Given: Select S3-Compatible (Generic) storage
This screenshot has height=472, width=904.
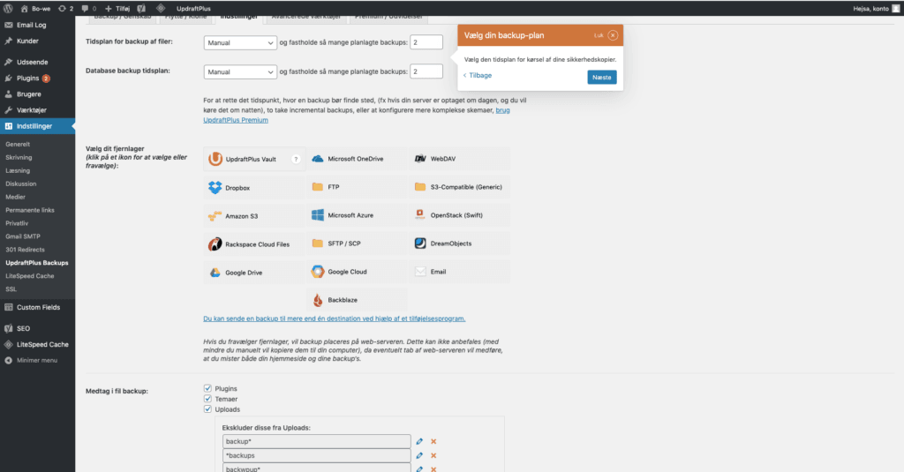Looking at the screenshot, I should pyautogui.click(x=459, y=187).
